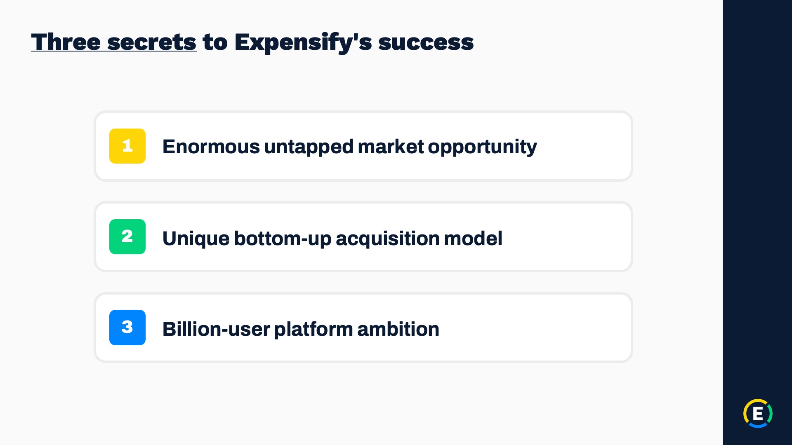Open the underlined "Three secrets" link

pos(113,42)
